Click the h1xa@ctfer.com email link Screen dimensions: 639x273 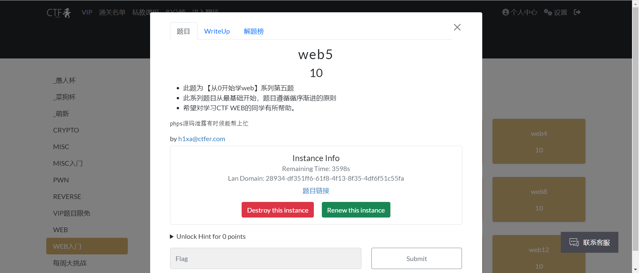click(202, 139)
